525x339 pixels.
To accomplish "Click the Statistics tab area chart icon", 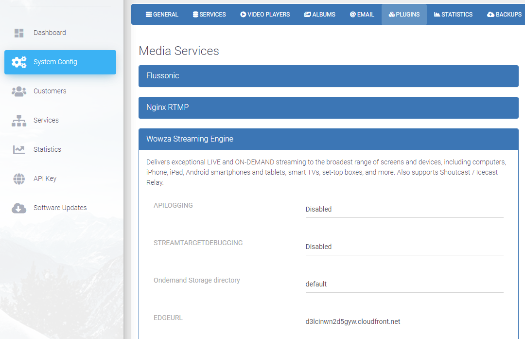I will 437,15.
